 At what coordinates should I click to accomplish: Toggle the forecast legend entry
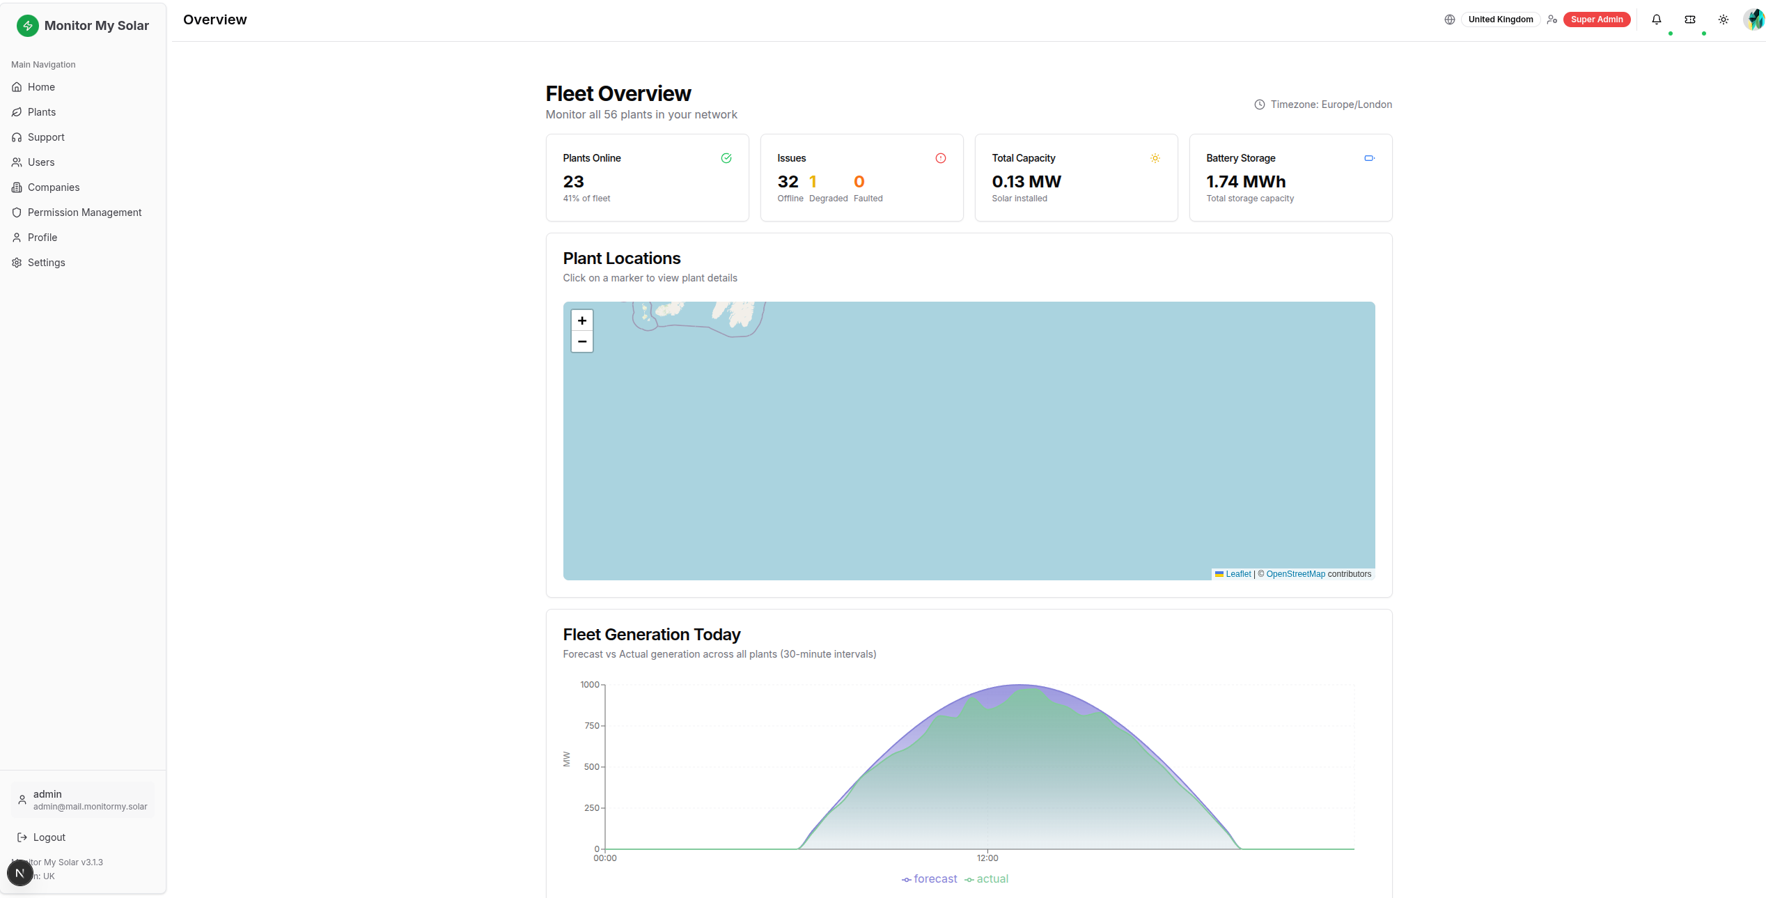point(930,879)
